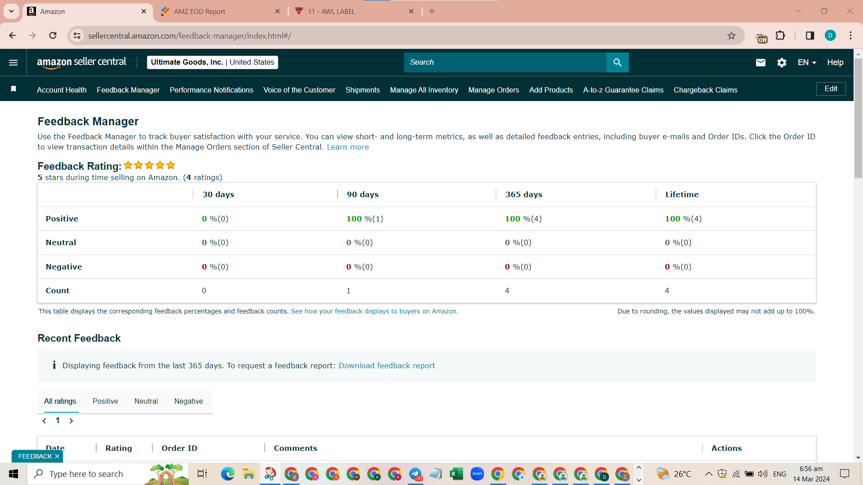Click the Edit navigation button

pos(831,88)
